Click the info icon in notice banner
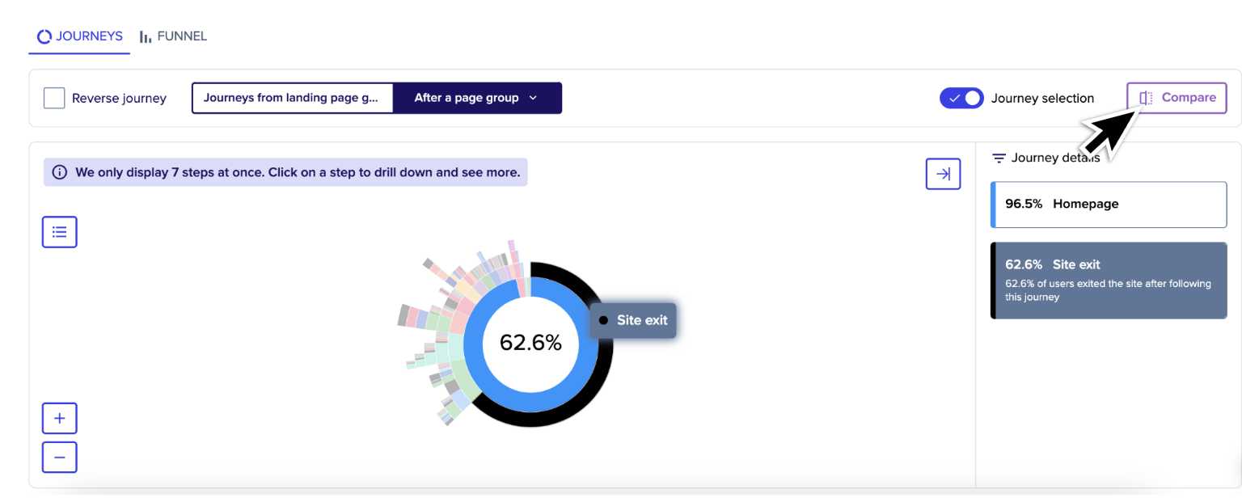The image size is (1242, 498). 60,172
